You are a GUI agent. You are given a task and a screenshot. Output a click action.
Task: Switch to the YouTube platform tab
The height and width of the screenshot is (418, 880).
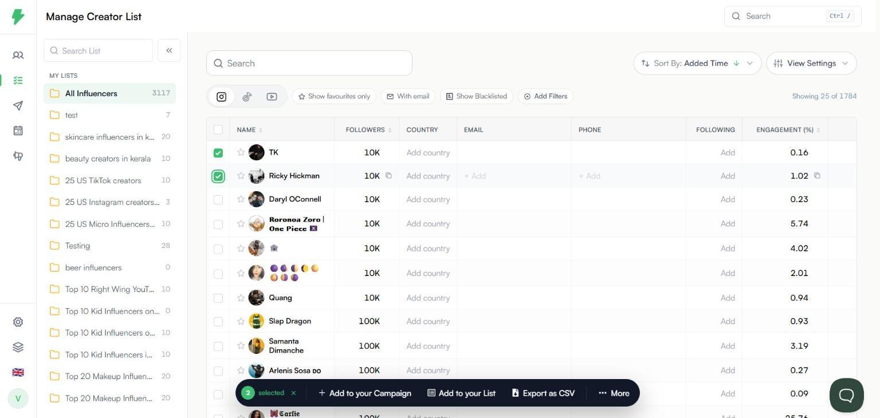tap(272, 97)
